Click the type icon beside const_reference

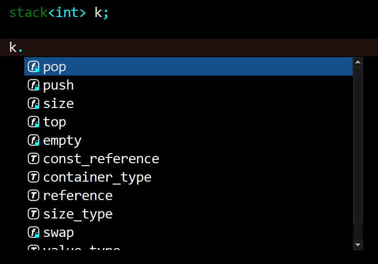click(x=33, y=159)
